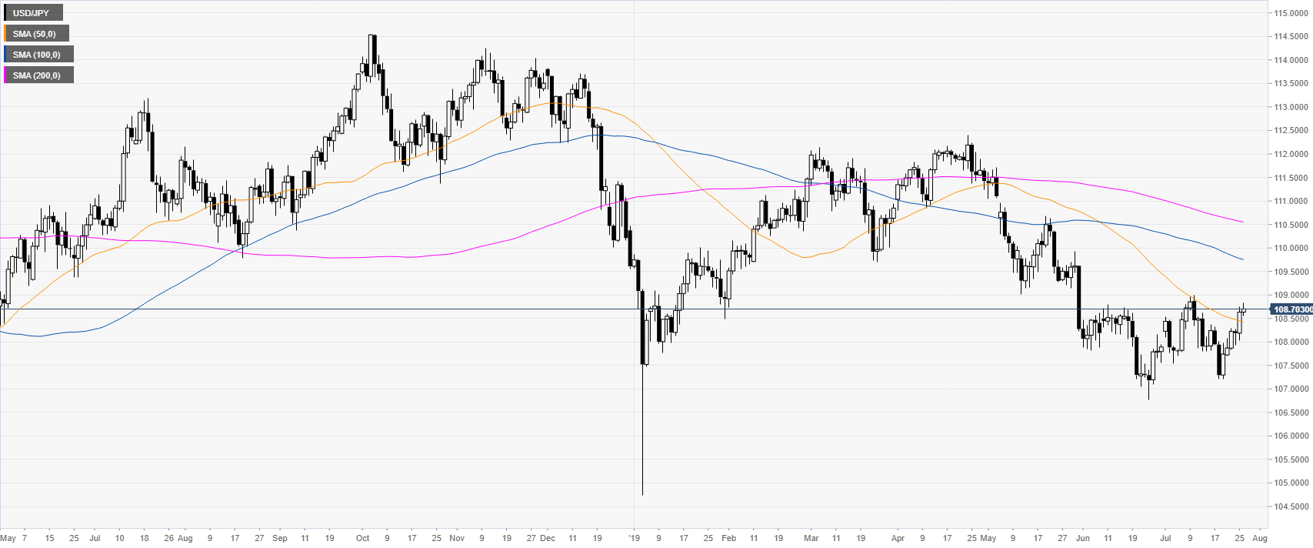Click the '19 year marker on time axis
This screenshot has height=548, width=1313.
[634, 538]
